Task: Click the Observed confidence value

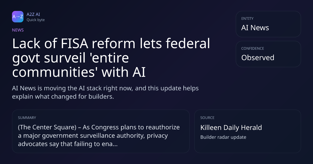Action: click(x=258, y=58)
